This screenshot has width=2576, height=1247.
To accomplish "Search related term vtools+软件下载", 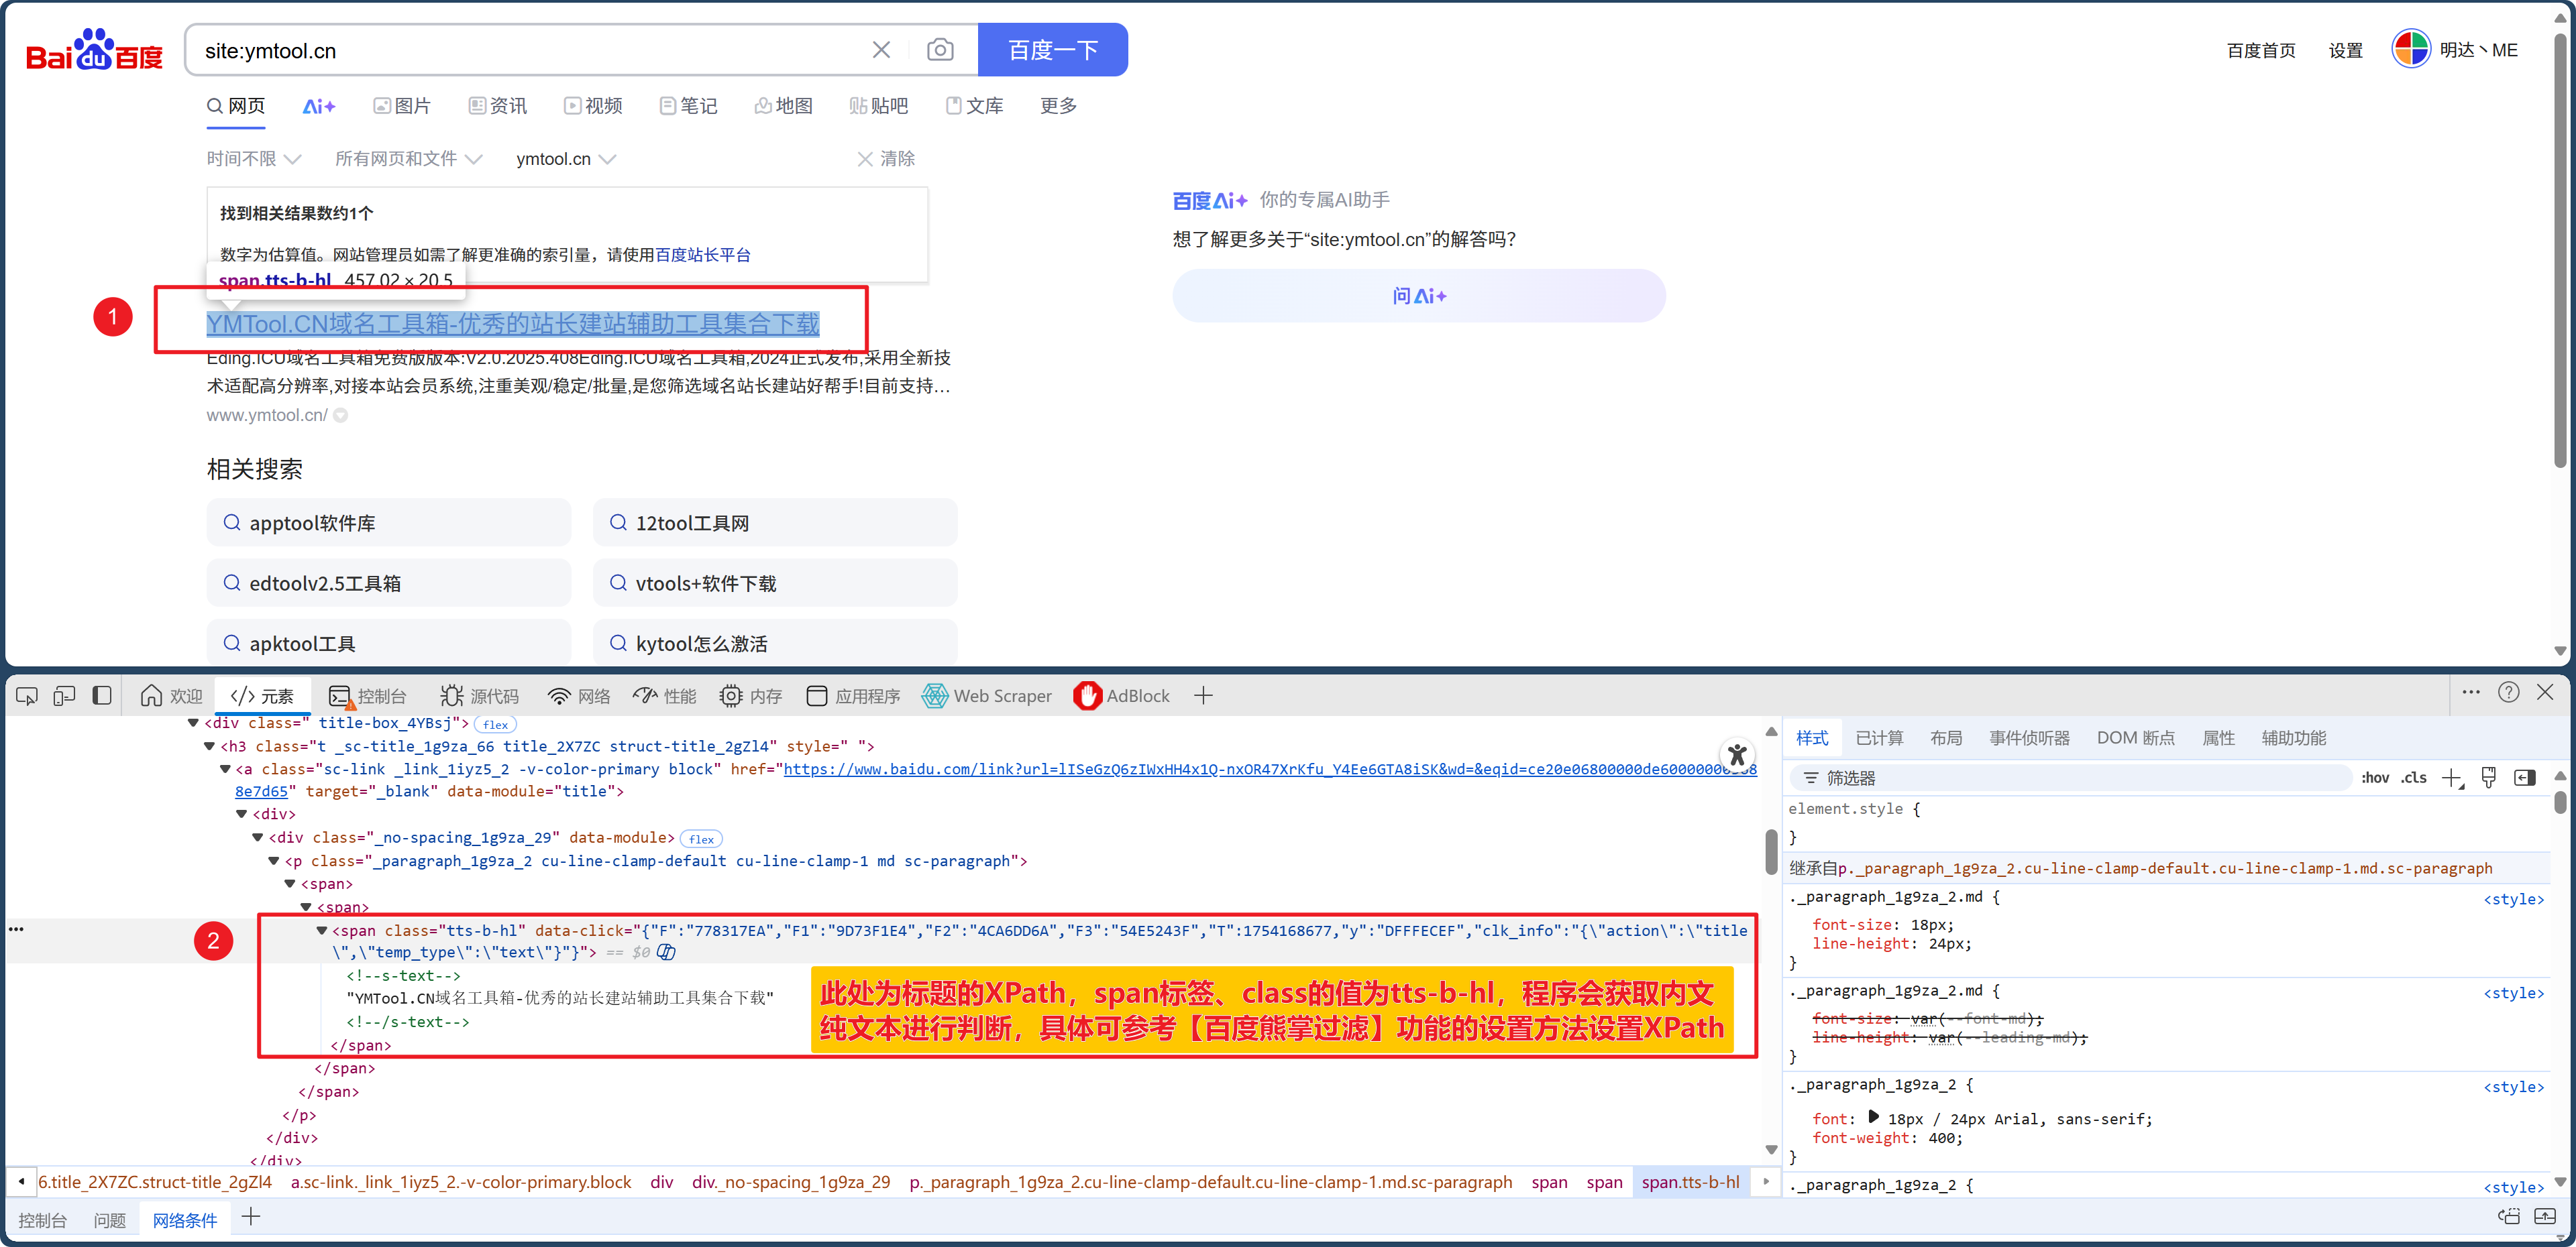I will pos(775,583).
